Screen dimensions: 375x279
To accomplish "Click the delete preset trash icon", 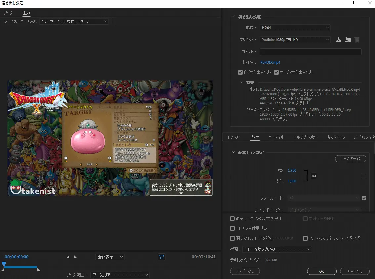I will click(357, 40).
